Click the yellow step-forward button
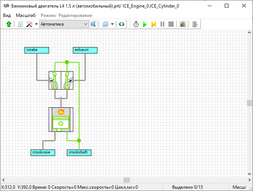Screen dimensions: 253x191 pyautogui.click(x=154, y=24)
